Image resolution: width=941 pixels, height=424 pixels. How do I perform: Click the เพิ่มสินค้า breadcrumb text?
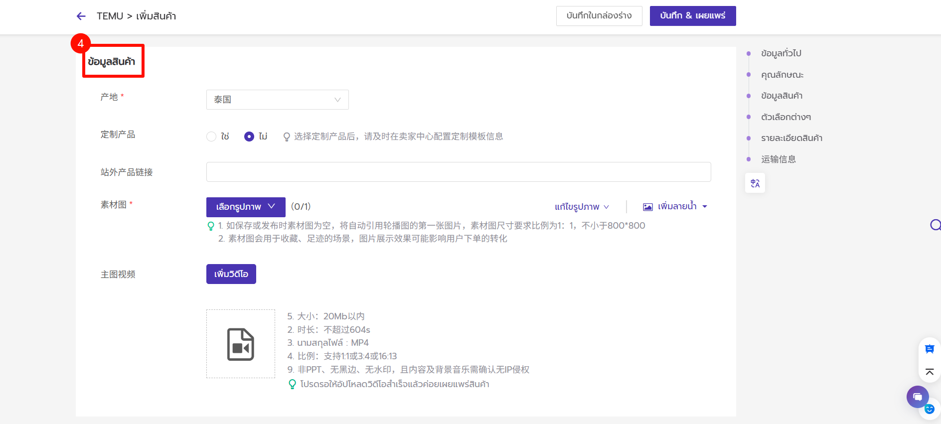pos(156,16)
